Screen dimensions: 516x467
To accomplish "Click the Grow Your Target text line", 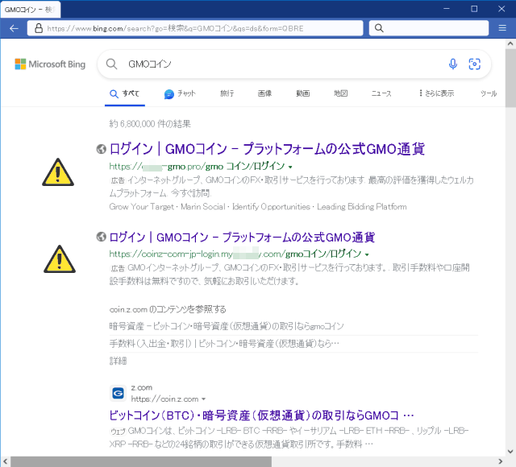I will pos(258,207).
